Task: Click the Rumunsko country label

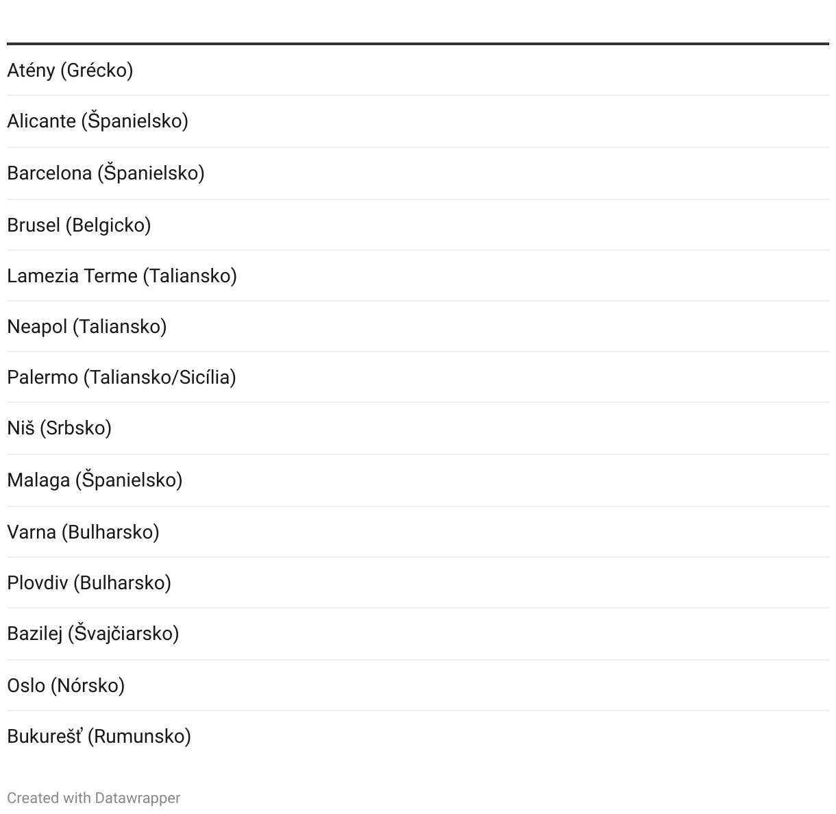Action: pos(140,737)
